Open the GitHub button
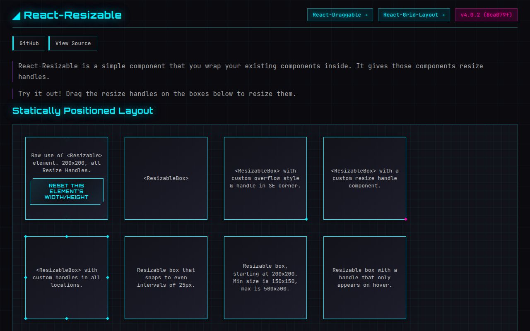The image size is (530, 331). 29,43
